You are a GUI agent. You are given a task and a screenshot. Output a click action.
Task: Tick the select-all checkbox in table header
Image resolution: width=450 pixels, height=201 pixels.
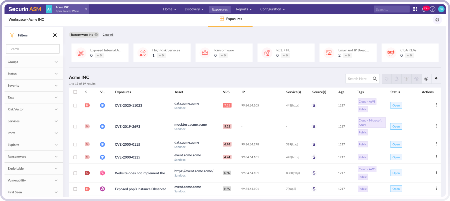[75, 92]
